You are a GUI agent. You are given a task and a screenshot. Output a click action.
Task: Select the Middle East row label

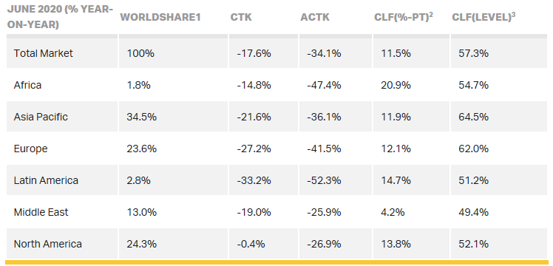[41, 212]
